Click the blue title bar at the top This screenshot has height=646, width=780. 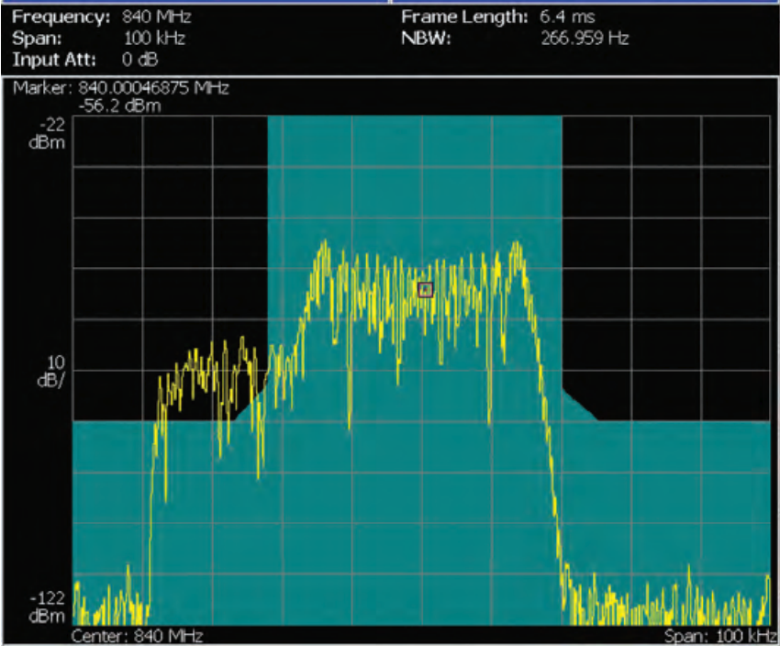tap(390, 3)
